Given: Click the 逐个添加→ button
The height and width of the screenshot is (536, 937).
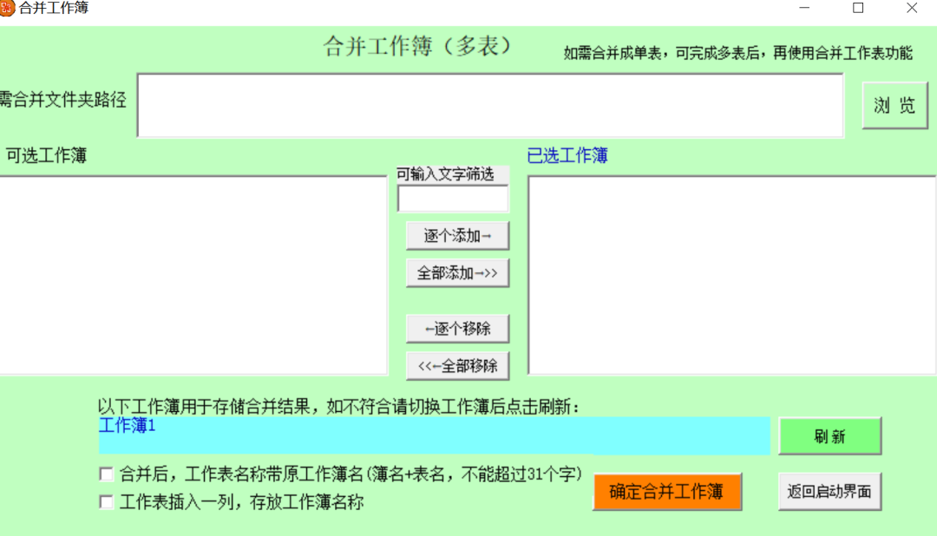Looking at the screenshot, I should click(x=457, y=234).
